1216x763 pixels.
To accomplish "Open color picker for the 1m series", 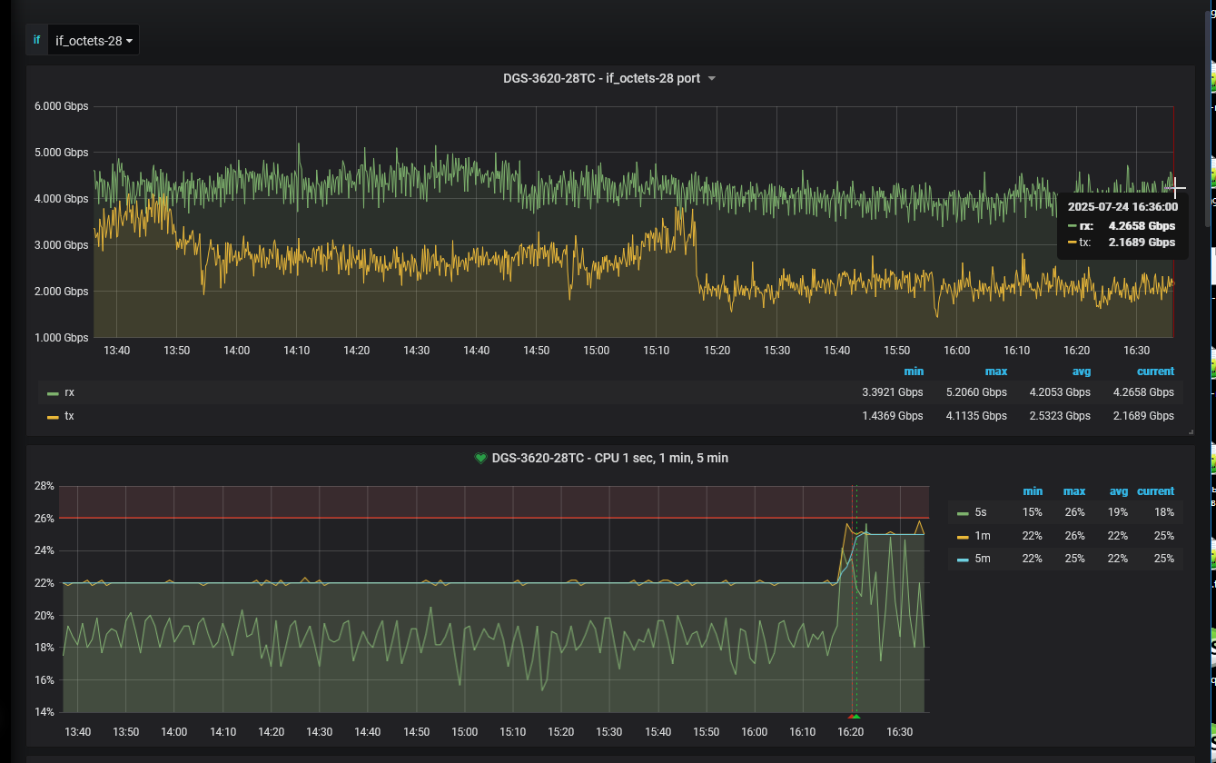I will (x=963, y=537).
